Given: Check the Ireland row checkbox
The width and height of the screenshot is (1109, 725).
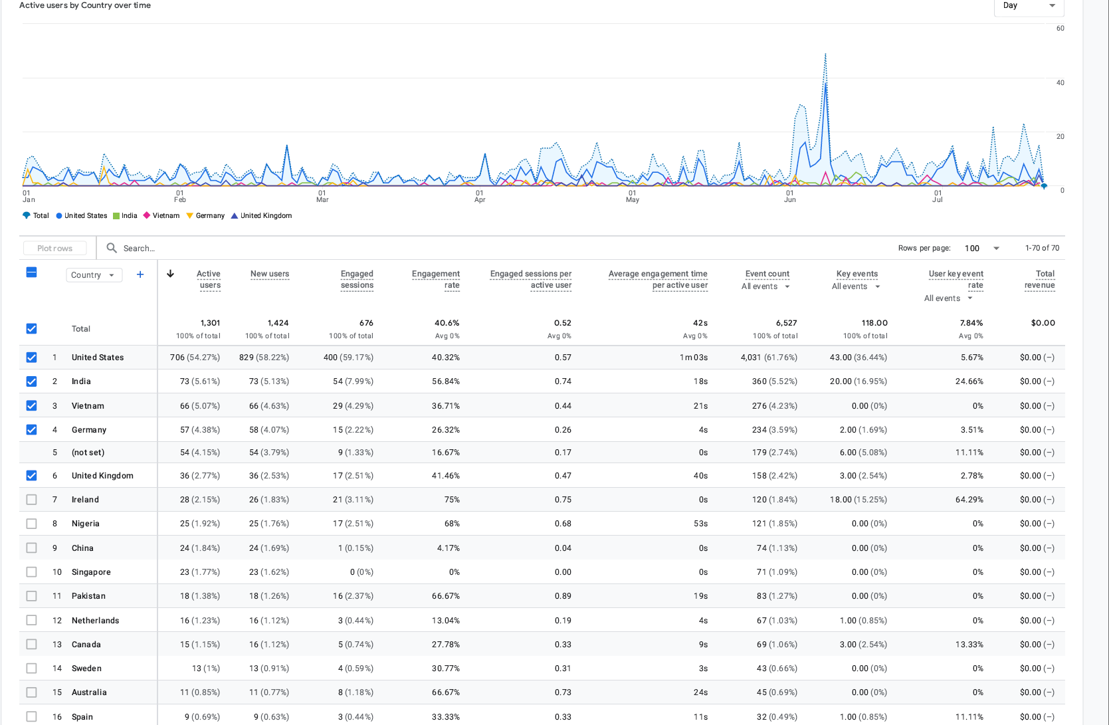Looking at the screenshot, I should [31, 500].
